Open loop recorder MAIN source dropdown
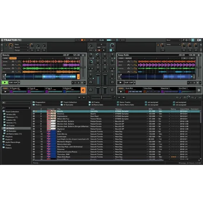 pos(91,50)
